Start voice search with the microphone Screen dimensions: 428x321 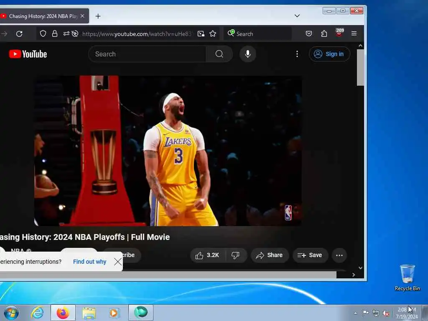pyautogui.click(x=247, y=54)
